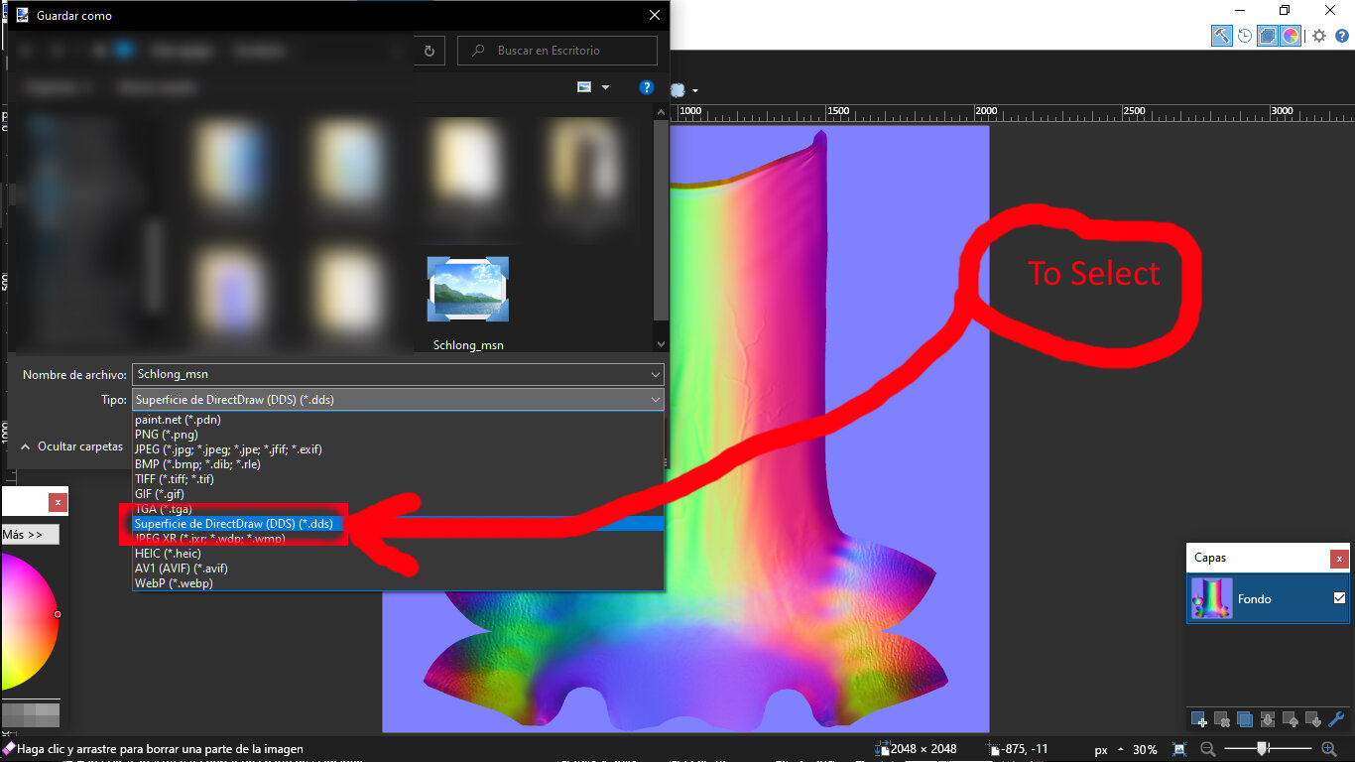The width and height of the screenshot is (1355, 762).
Task: Toggle the Layers window icon in top toolbar
Action: point(1268,36)
